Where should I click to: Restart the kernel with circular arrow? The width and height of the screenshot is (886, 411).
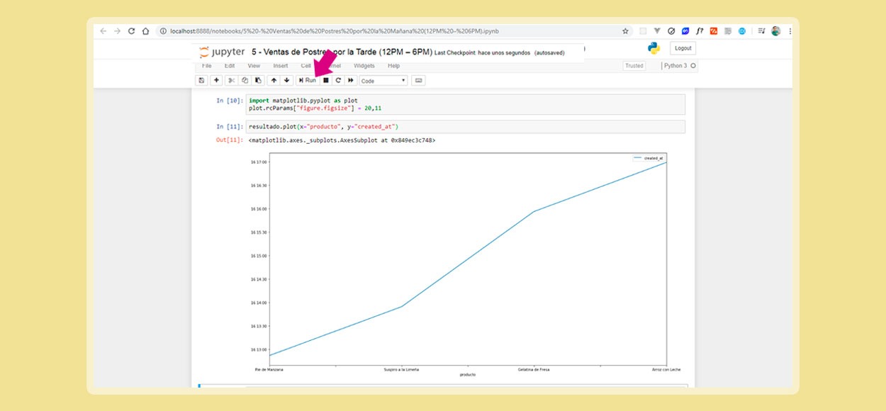pyautogui.click(x=338, y=81)
